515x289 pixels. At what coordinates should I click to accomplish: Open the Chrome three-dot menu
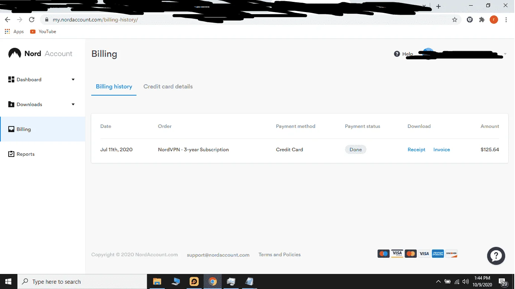(506, 20)
